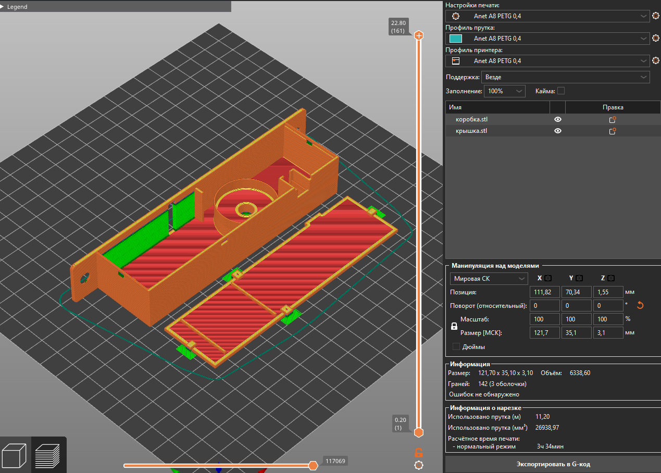This screenshot has width=661, height=473.
Task: Open the Заполнение 100% dropdown
Action: (504, 91)
